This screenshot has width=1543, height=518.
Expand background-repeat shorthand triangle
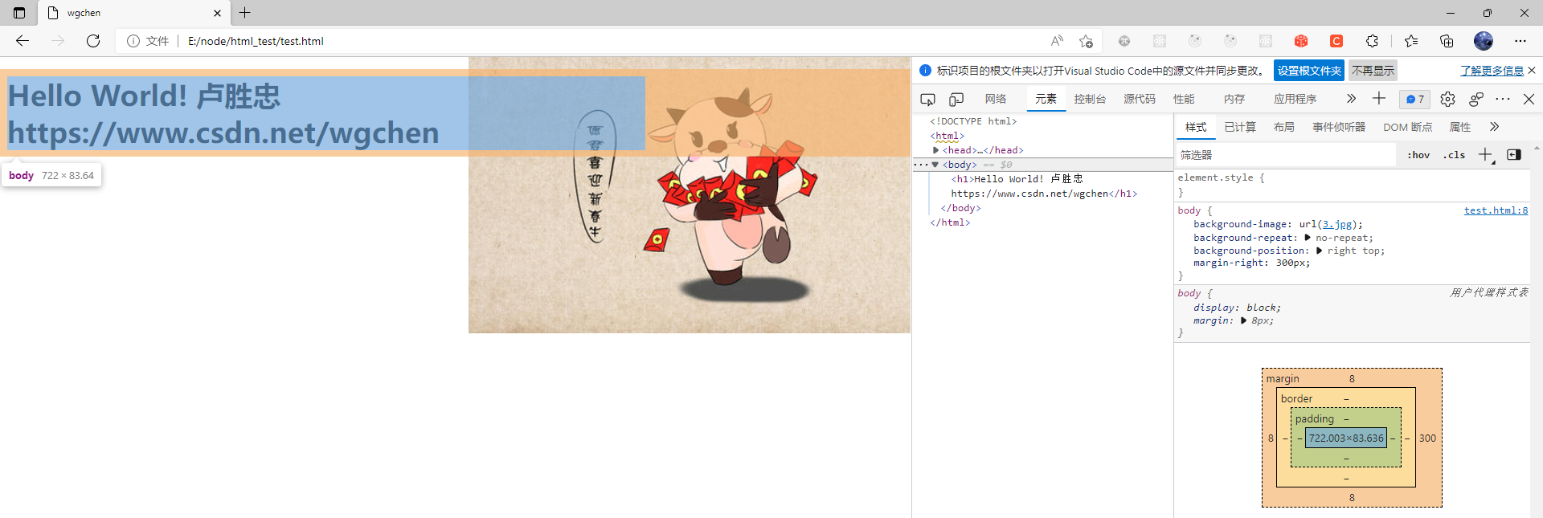[x=1308, y=238]
